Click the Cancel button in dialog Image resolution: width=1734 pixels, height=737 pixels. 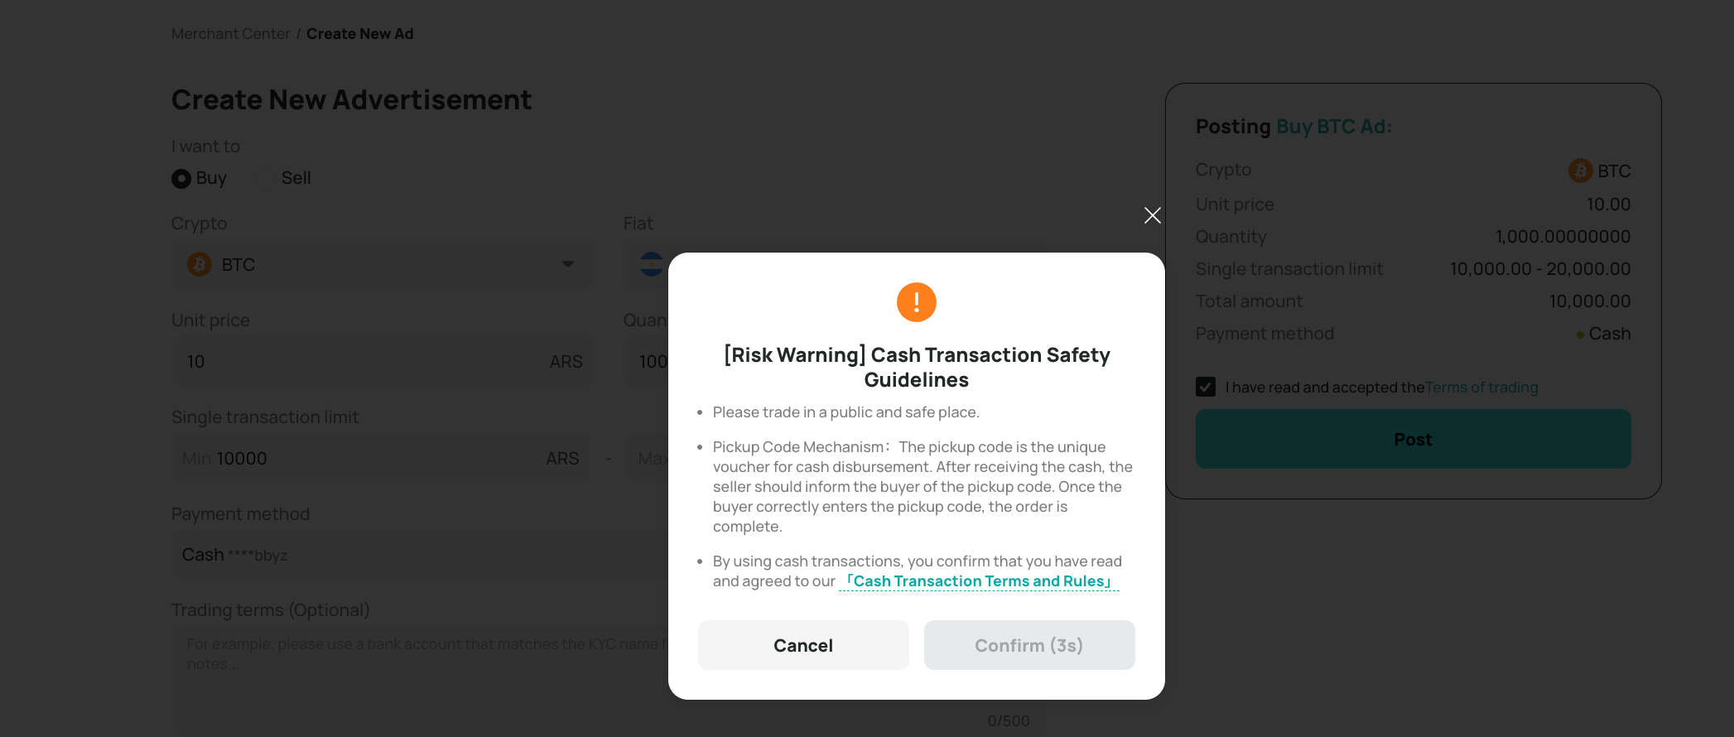pyautogui.click(x=803, y=645)
